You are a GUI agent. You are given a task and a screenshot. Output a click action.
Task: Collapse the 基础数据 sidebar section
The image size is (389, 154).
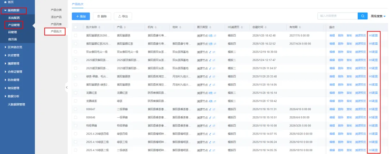(x=13, y=10)
